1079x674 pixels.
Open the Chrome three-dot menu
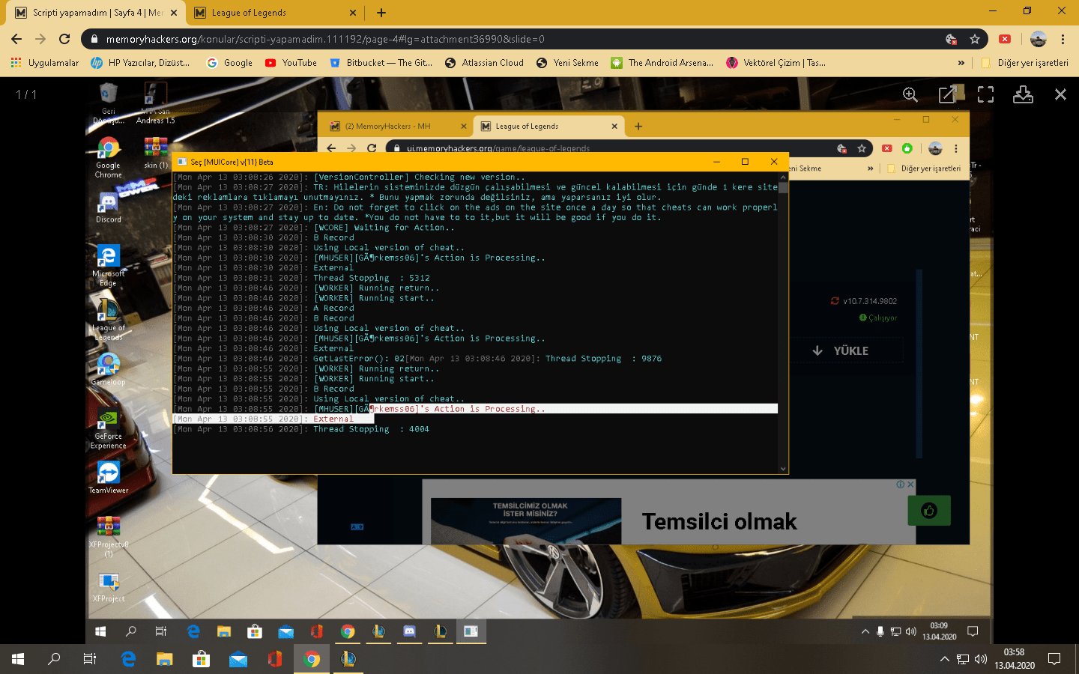click(1063, 39)
